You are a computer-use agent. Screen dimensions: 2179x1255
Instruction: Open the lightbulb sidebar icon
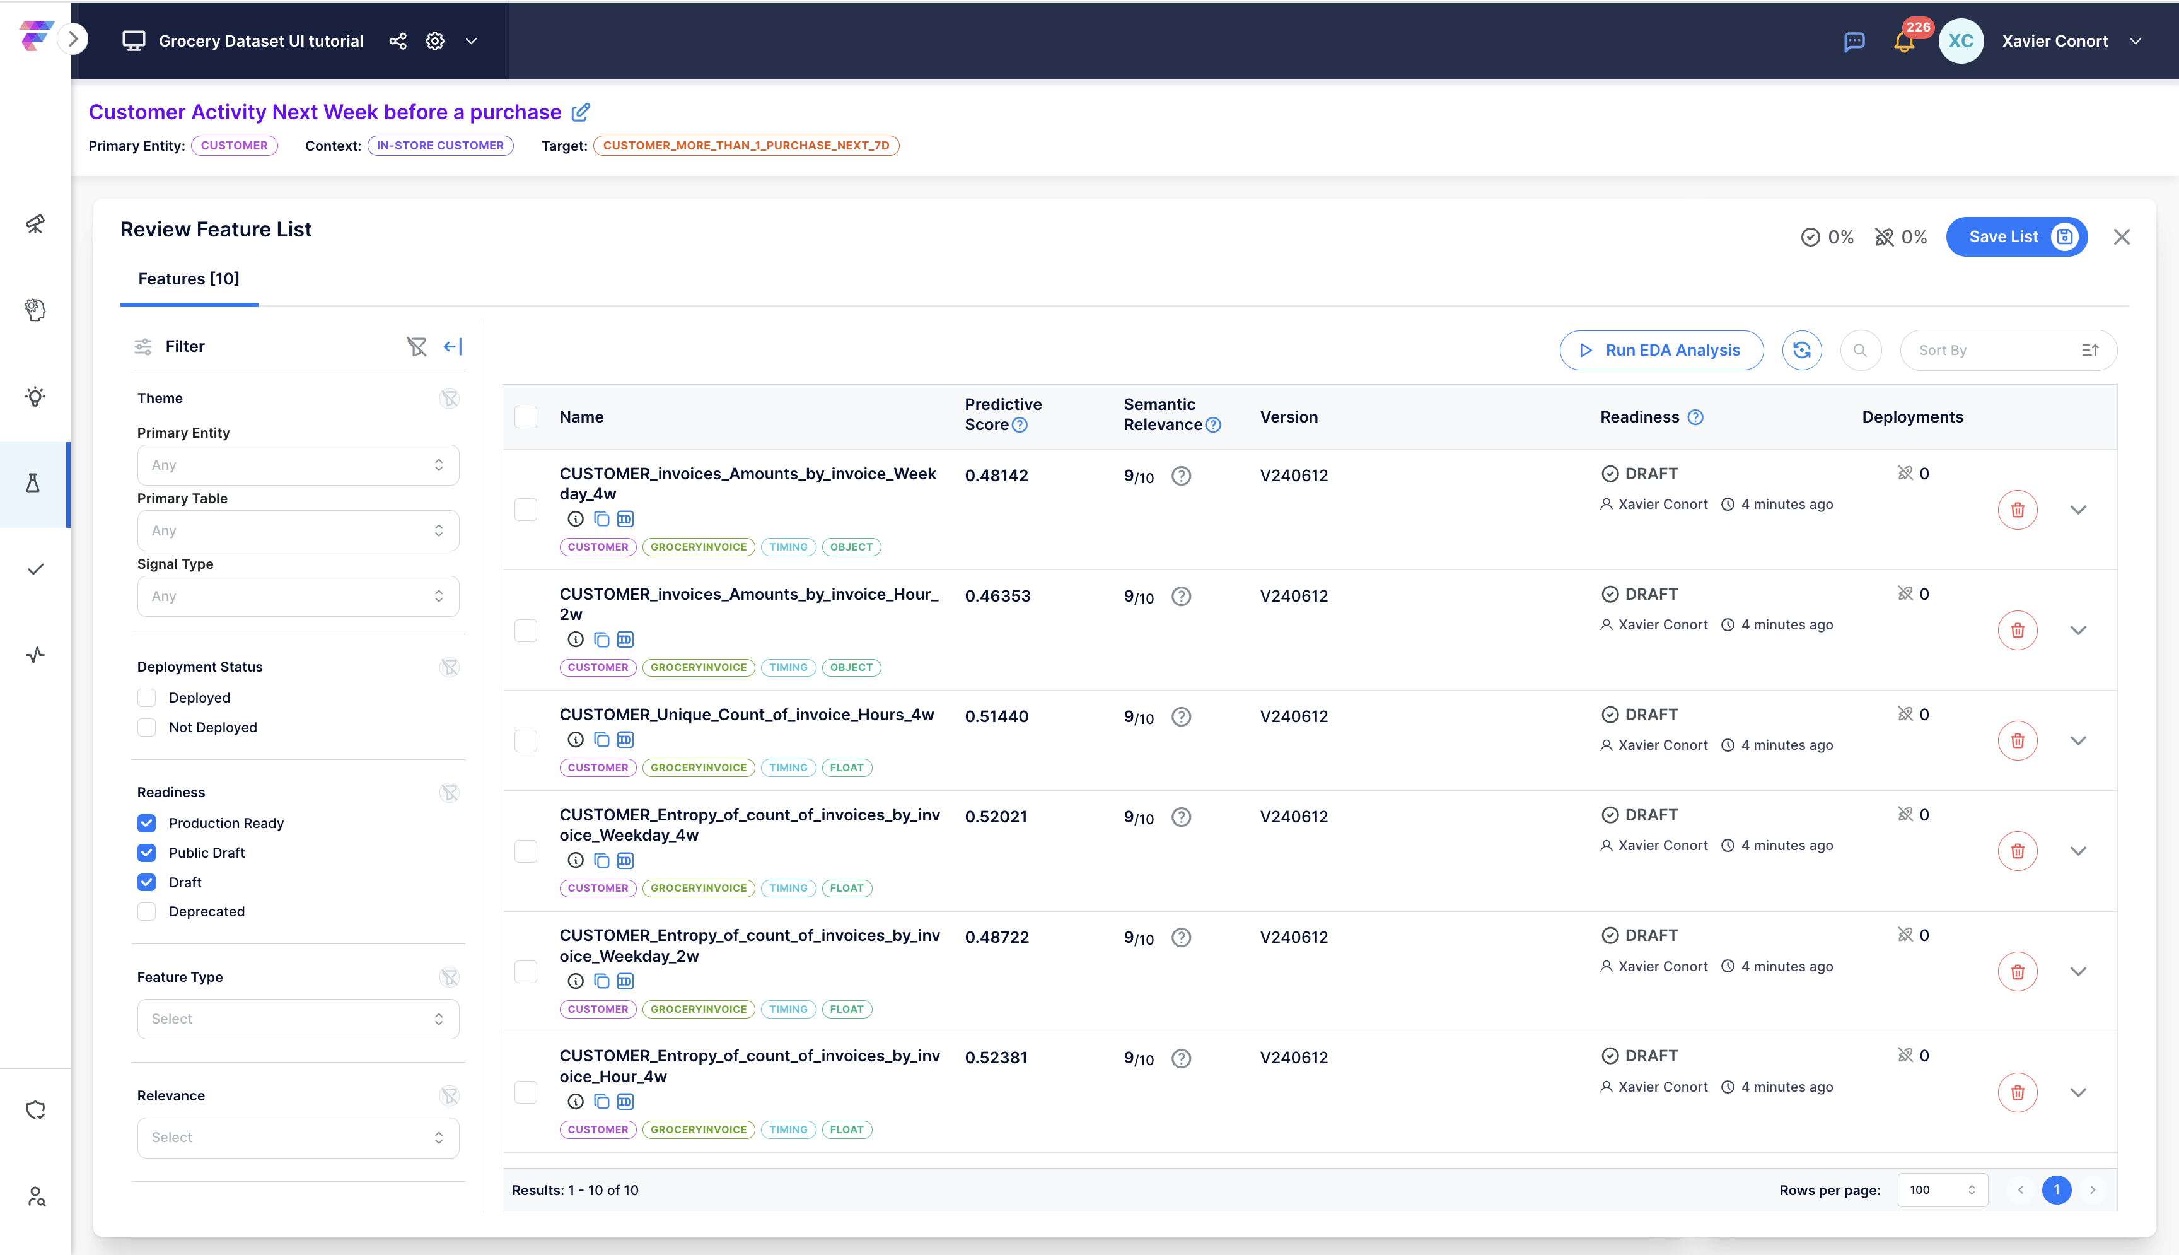(x=35, y=397)
